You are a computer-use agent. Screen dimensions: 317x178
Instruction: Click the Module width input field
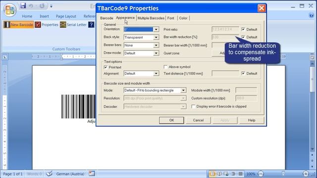click(x=246, y=90)
